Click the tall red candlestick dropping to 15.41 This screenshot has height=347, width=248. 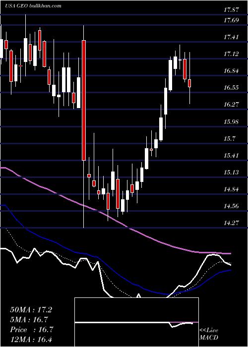click(84, 100)
